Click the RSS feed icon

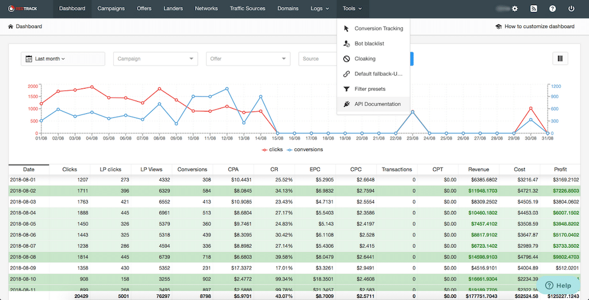[534, 9]
